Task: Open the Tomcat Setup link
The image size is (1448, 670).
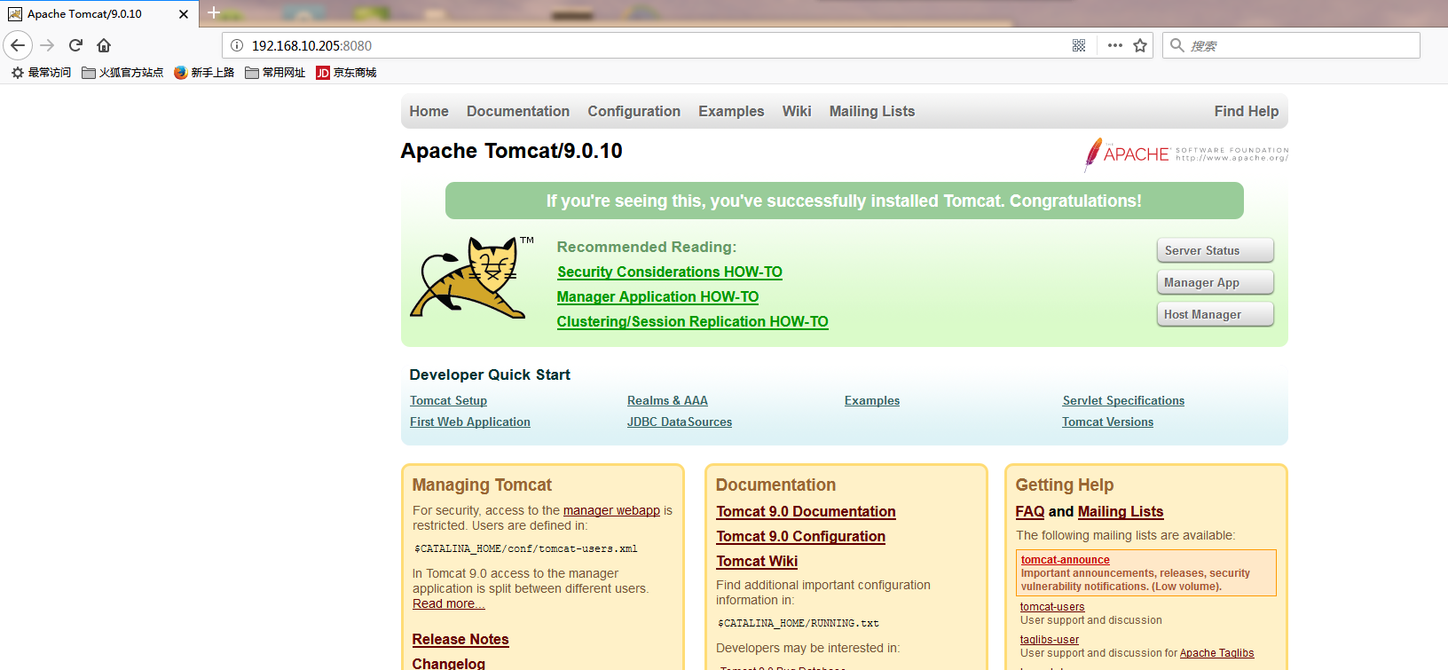Action: [448, 401]
